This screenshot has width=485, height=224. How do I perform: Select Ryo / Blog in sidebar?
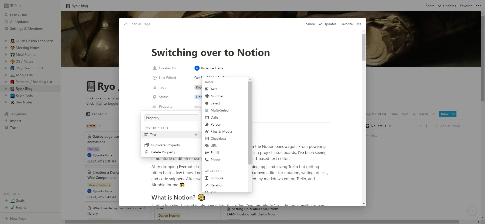click(x=24, y=89)
